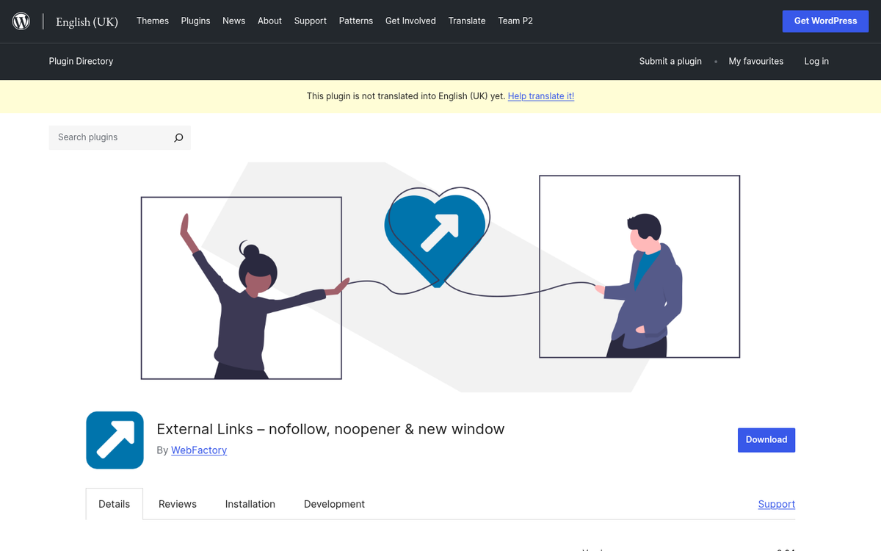Click the Support link beside the tabs
The image size is (881, 551).
pyautogui.click(x=777, y=504)
